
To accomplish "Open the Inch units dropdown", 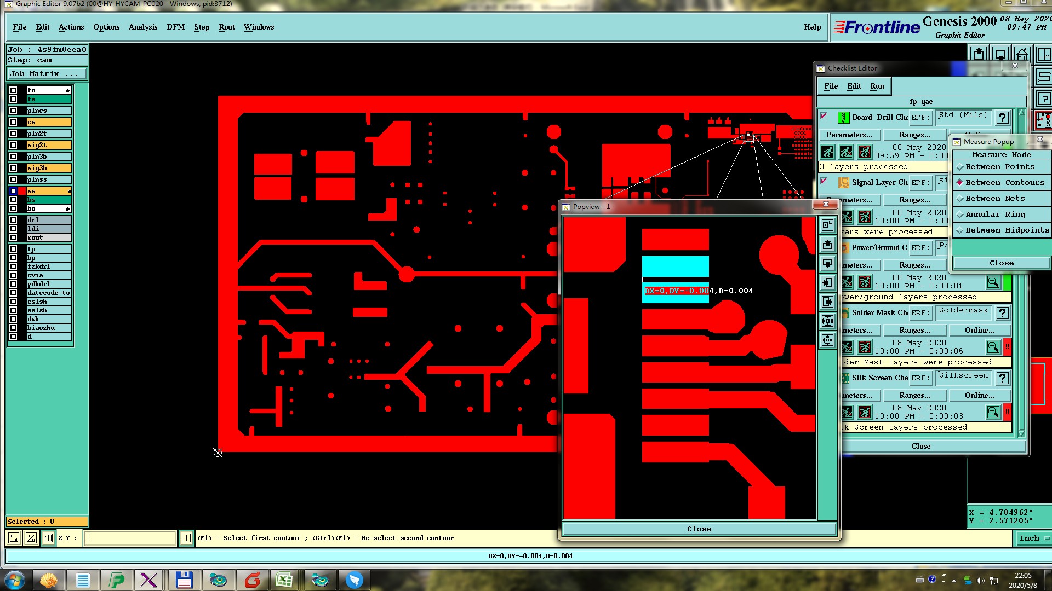I will click(x=1033, y=538).
